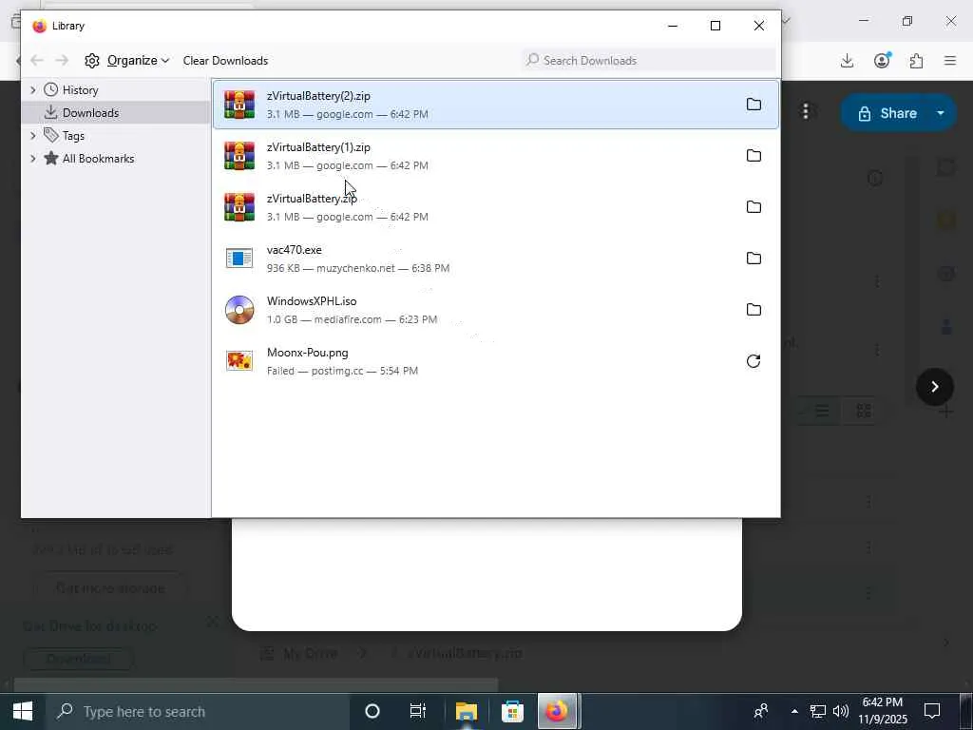973x730 pixels.
Task: Select the zVirtualBattery.zip file name
Action: (312, 199)
